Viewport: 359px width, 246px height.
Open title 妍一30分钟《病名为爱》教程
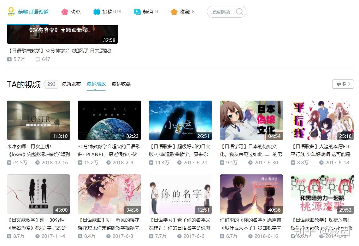[37, 224]
